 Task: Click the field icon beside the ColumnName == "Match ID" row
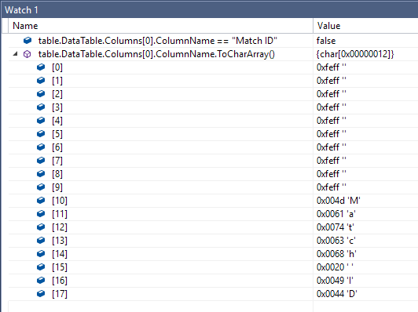point(27,41)
